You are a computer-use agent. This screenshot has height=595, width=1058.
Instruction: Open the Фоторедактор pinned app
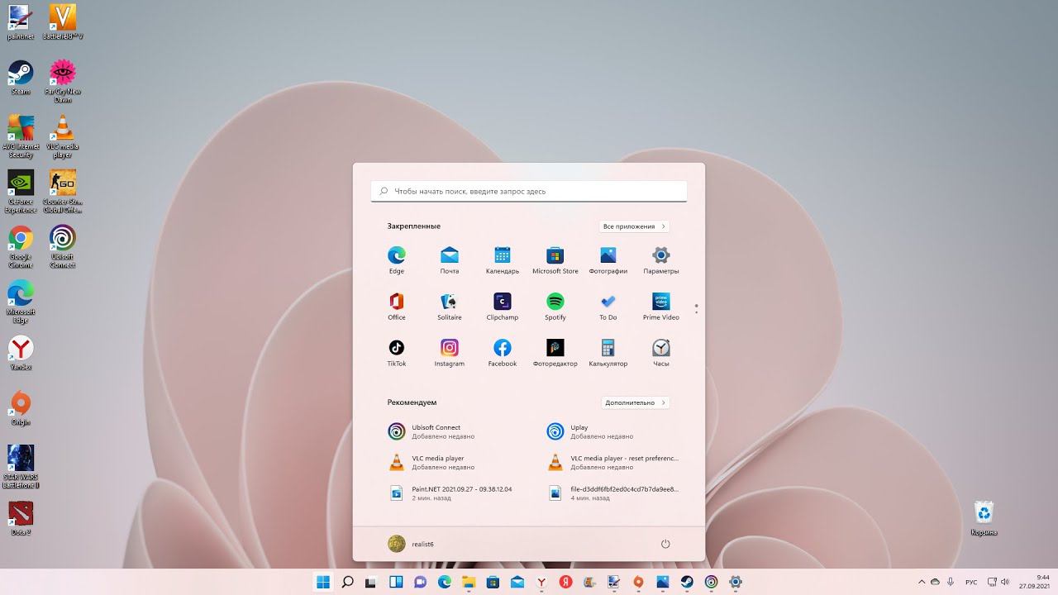tap(555, 352)
